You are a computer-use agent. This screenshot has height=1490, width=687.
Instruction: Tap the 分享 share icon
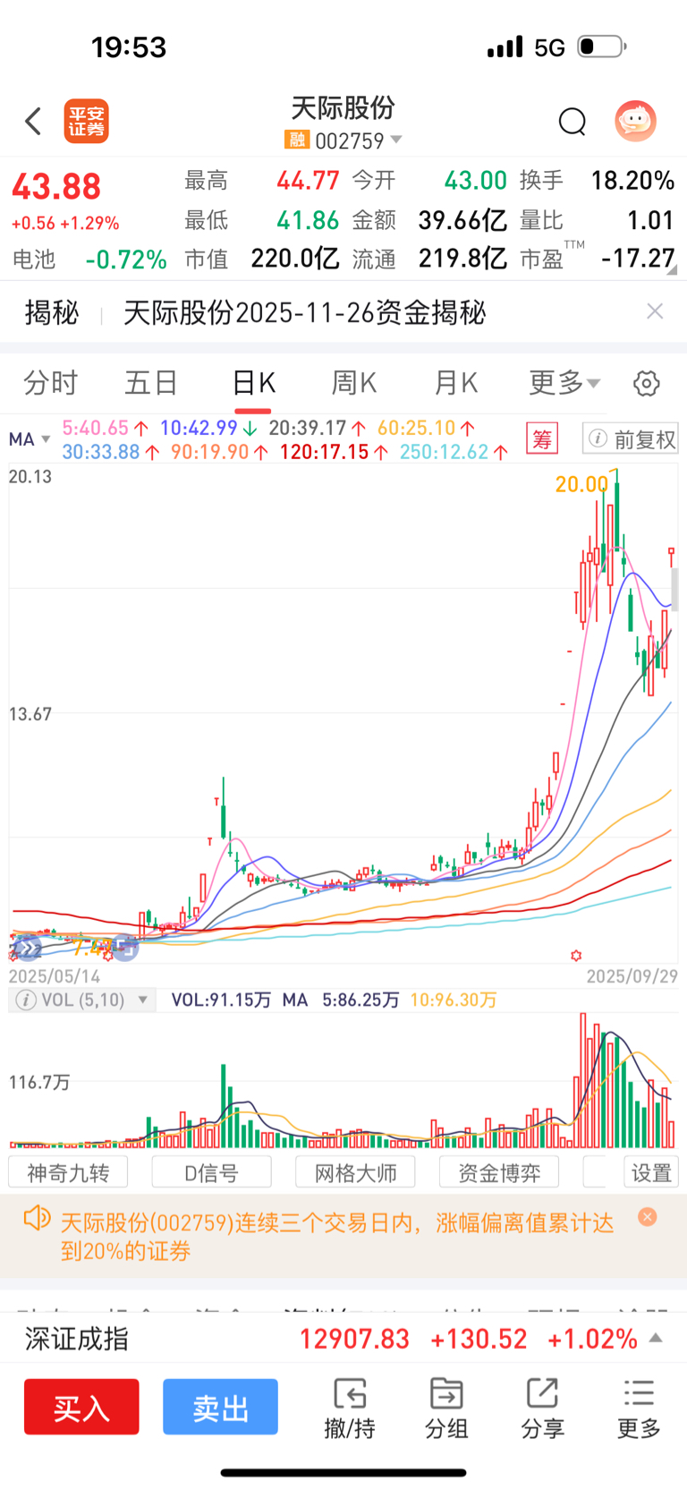543,1409
